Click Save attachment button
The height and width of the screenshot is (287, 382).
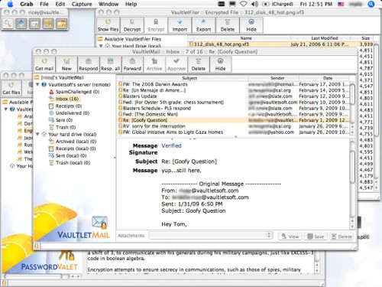[x=316, y=236]
